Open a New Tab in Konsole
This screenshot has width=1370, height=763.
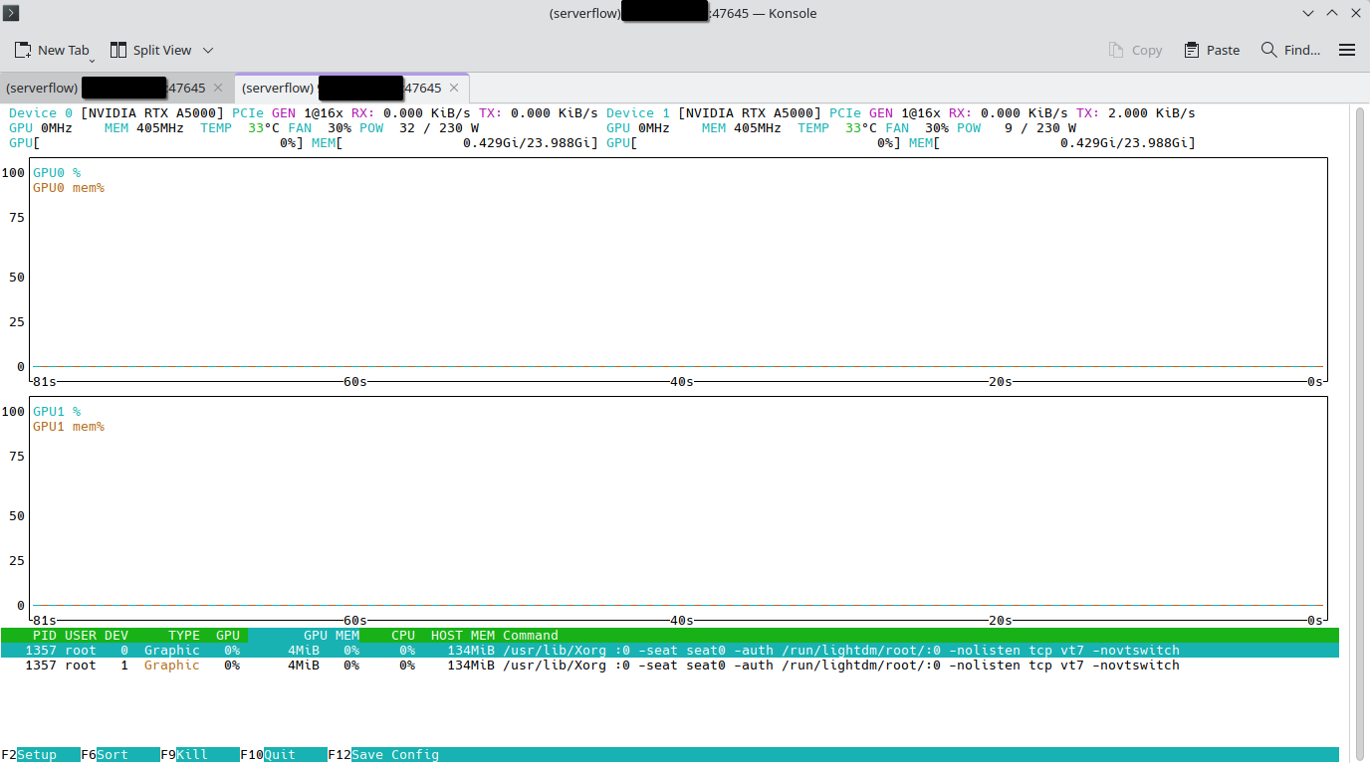coord(52,50)
